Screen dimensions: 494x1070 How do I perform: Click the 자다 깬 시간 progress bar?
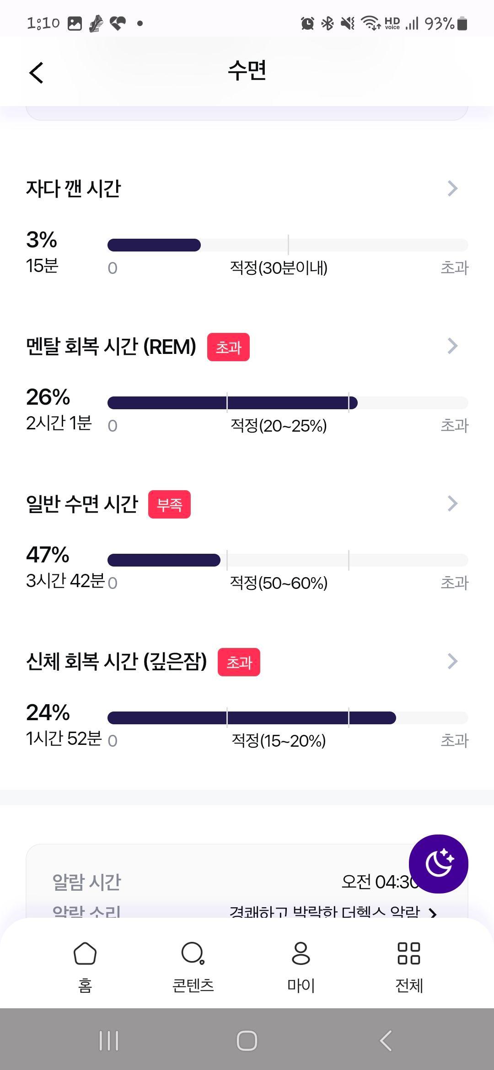click(288, 245)
